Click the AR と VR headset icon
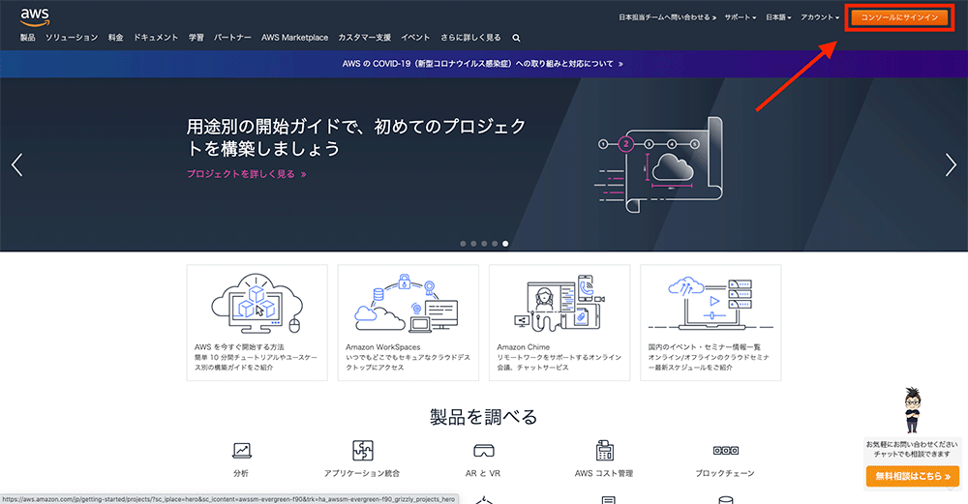 click(483, 451)
